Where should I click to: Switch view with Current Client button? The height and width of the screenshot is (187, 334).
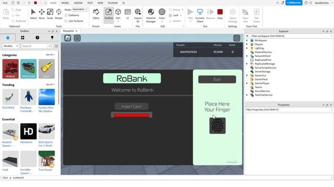(200, 15)
